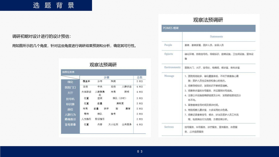This screenshot has width=279, height=157.
Task: Click the Environments statement starting "医院大门"
Action: point(212,68)
